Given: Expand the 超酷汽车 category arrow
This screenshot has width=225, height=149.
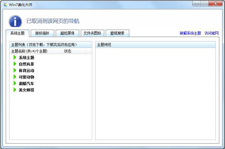Looking at the screenshot, I should (15, 83).
